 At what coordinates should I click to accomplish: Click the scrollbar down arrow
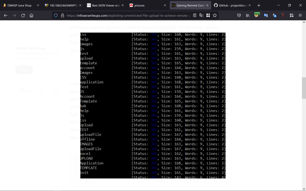point(304,189)
